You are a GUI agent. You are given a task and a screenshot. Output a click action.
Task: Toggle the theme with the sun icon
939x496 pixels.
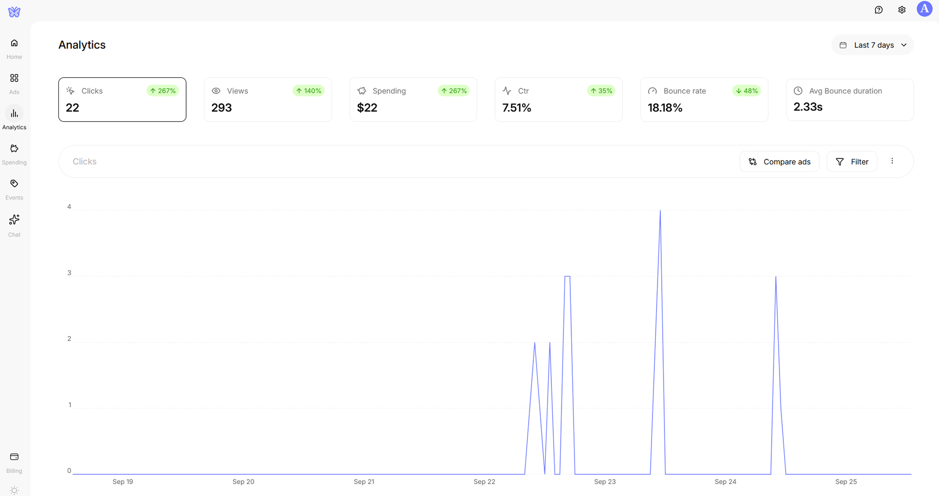pos(14,490)
